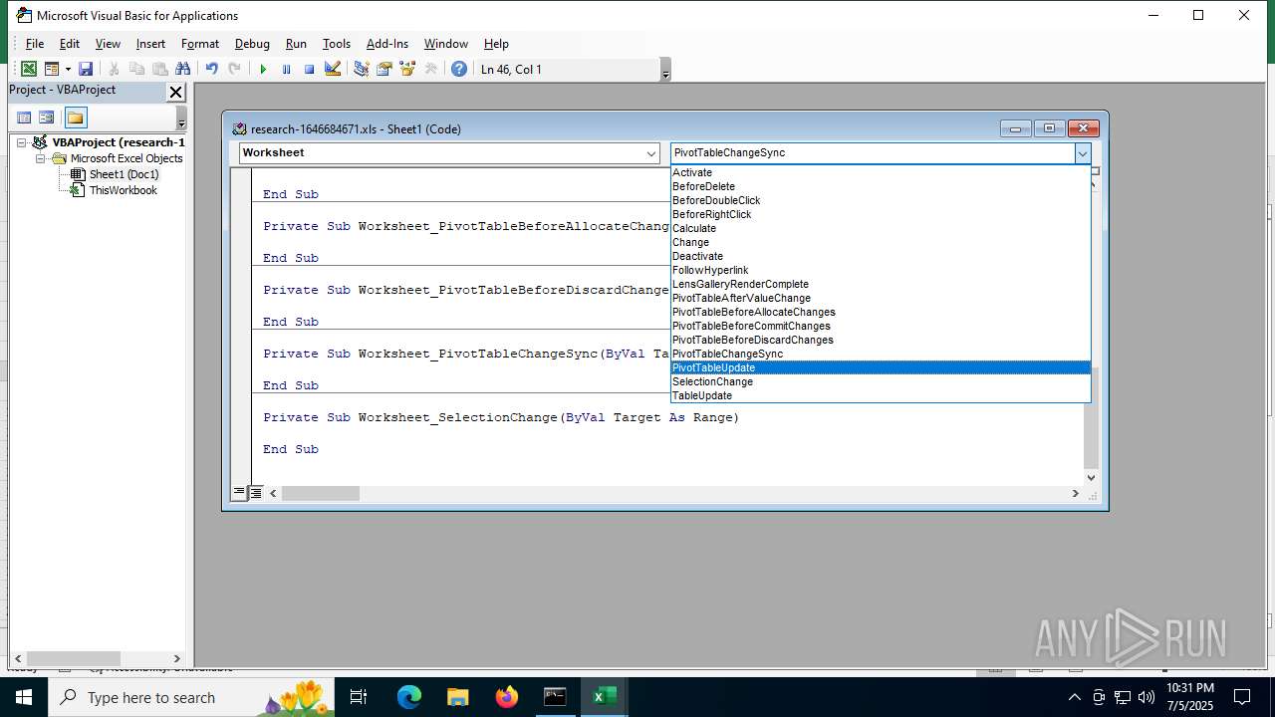Pick Deactivate in the event list
1275x717 pixels.
point(881,256)
